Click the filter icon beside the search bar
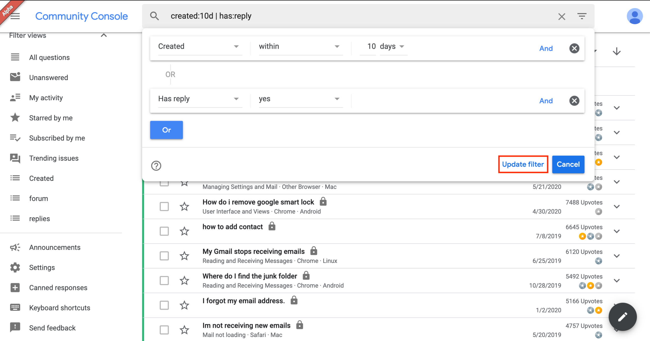The width and height of the screenshot is (650, 341). point(582,16)
